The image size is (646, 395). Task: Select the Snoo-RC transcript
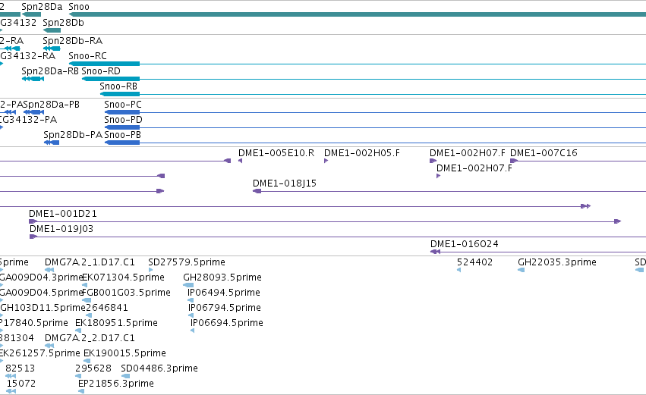coord(358,64)
